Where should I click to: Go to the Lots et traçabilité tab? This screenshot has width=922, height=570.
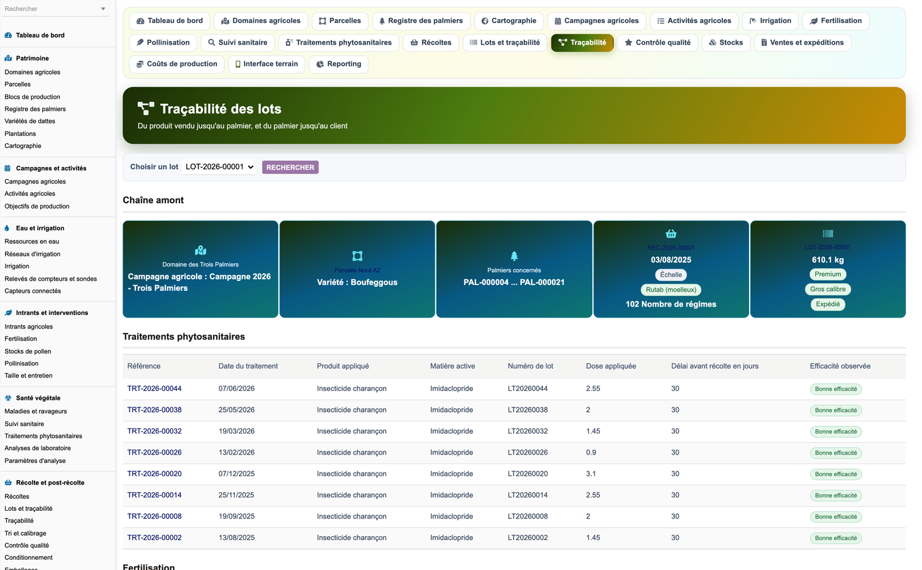click(x=505, y=43)
